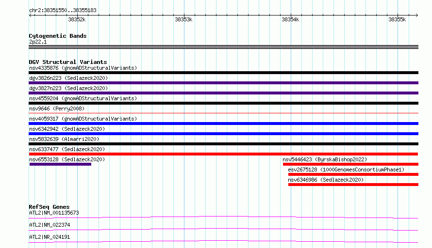Click the black bar under nsv4335876
The image size is (432, 248).
point(223,73)
